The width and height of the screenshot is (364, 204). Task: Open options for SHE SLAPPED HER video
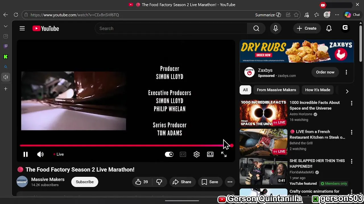point(351,161)
